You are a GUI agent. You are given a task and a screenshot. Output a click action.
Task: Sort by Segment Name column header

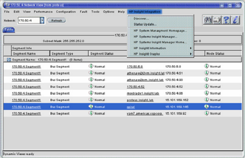(x=31, y=53)
